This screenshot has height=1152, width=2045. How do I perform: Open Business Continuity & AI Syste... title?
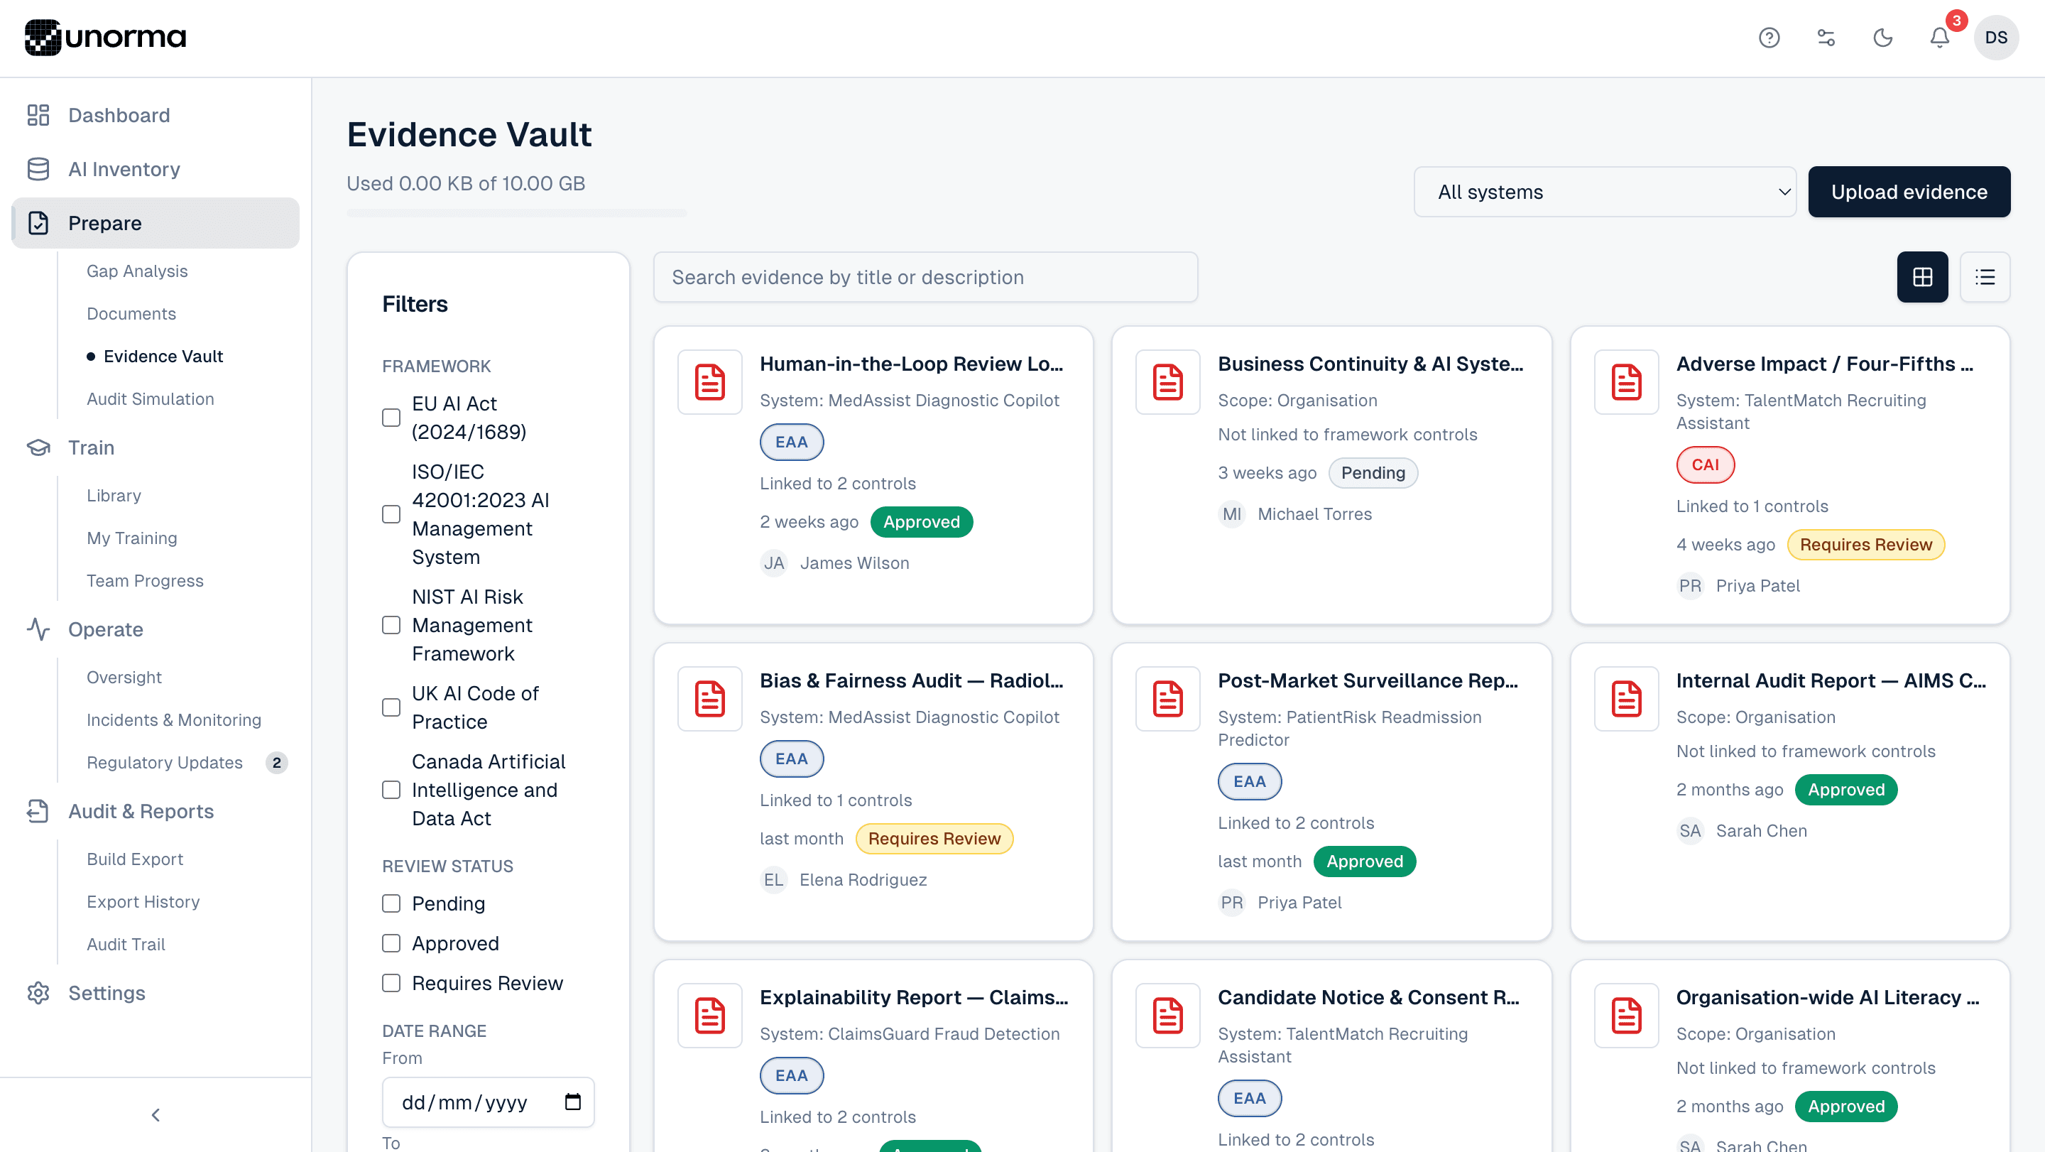(1370, 364)
